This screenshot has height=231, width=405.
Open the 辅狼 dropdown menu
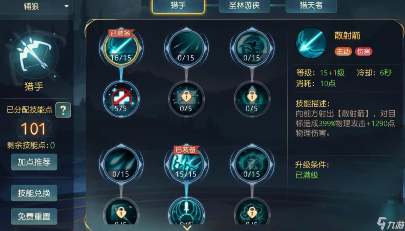(x=36, y=6)
